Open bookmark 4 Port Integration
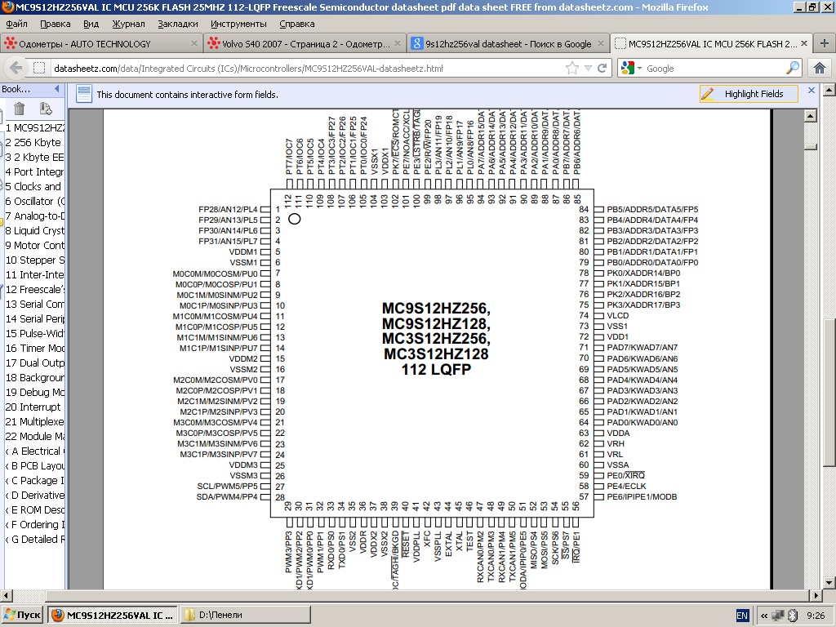Screen dimensions: 836x627 point(33,171)
